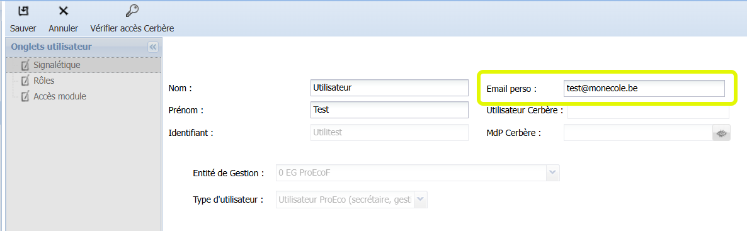Click into the Nom field
Screen dimensions: 747x231
[x=390, y=87]
